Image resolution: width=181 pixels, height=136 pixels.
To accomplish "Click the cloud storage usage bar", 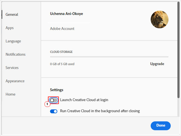I will [109, 57].
